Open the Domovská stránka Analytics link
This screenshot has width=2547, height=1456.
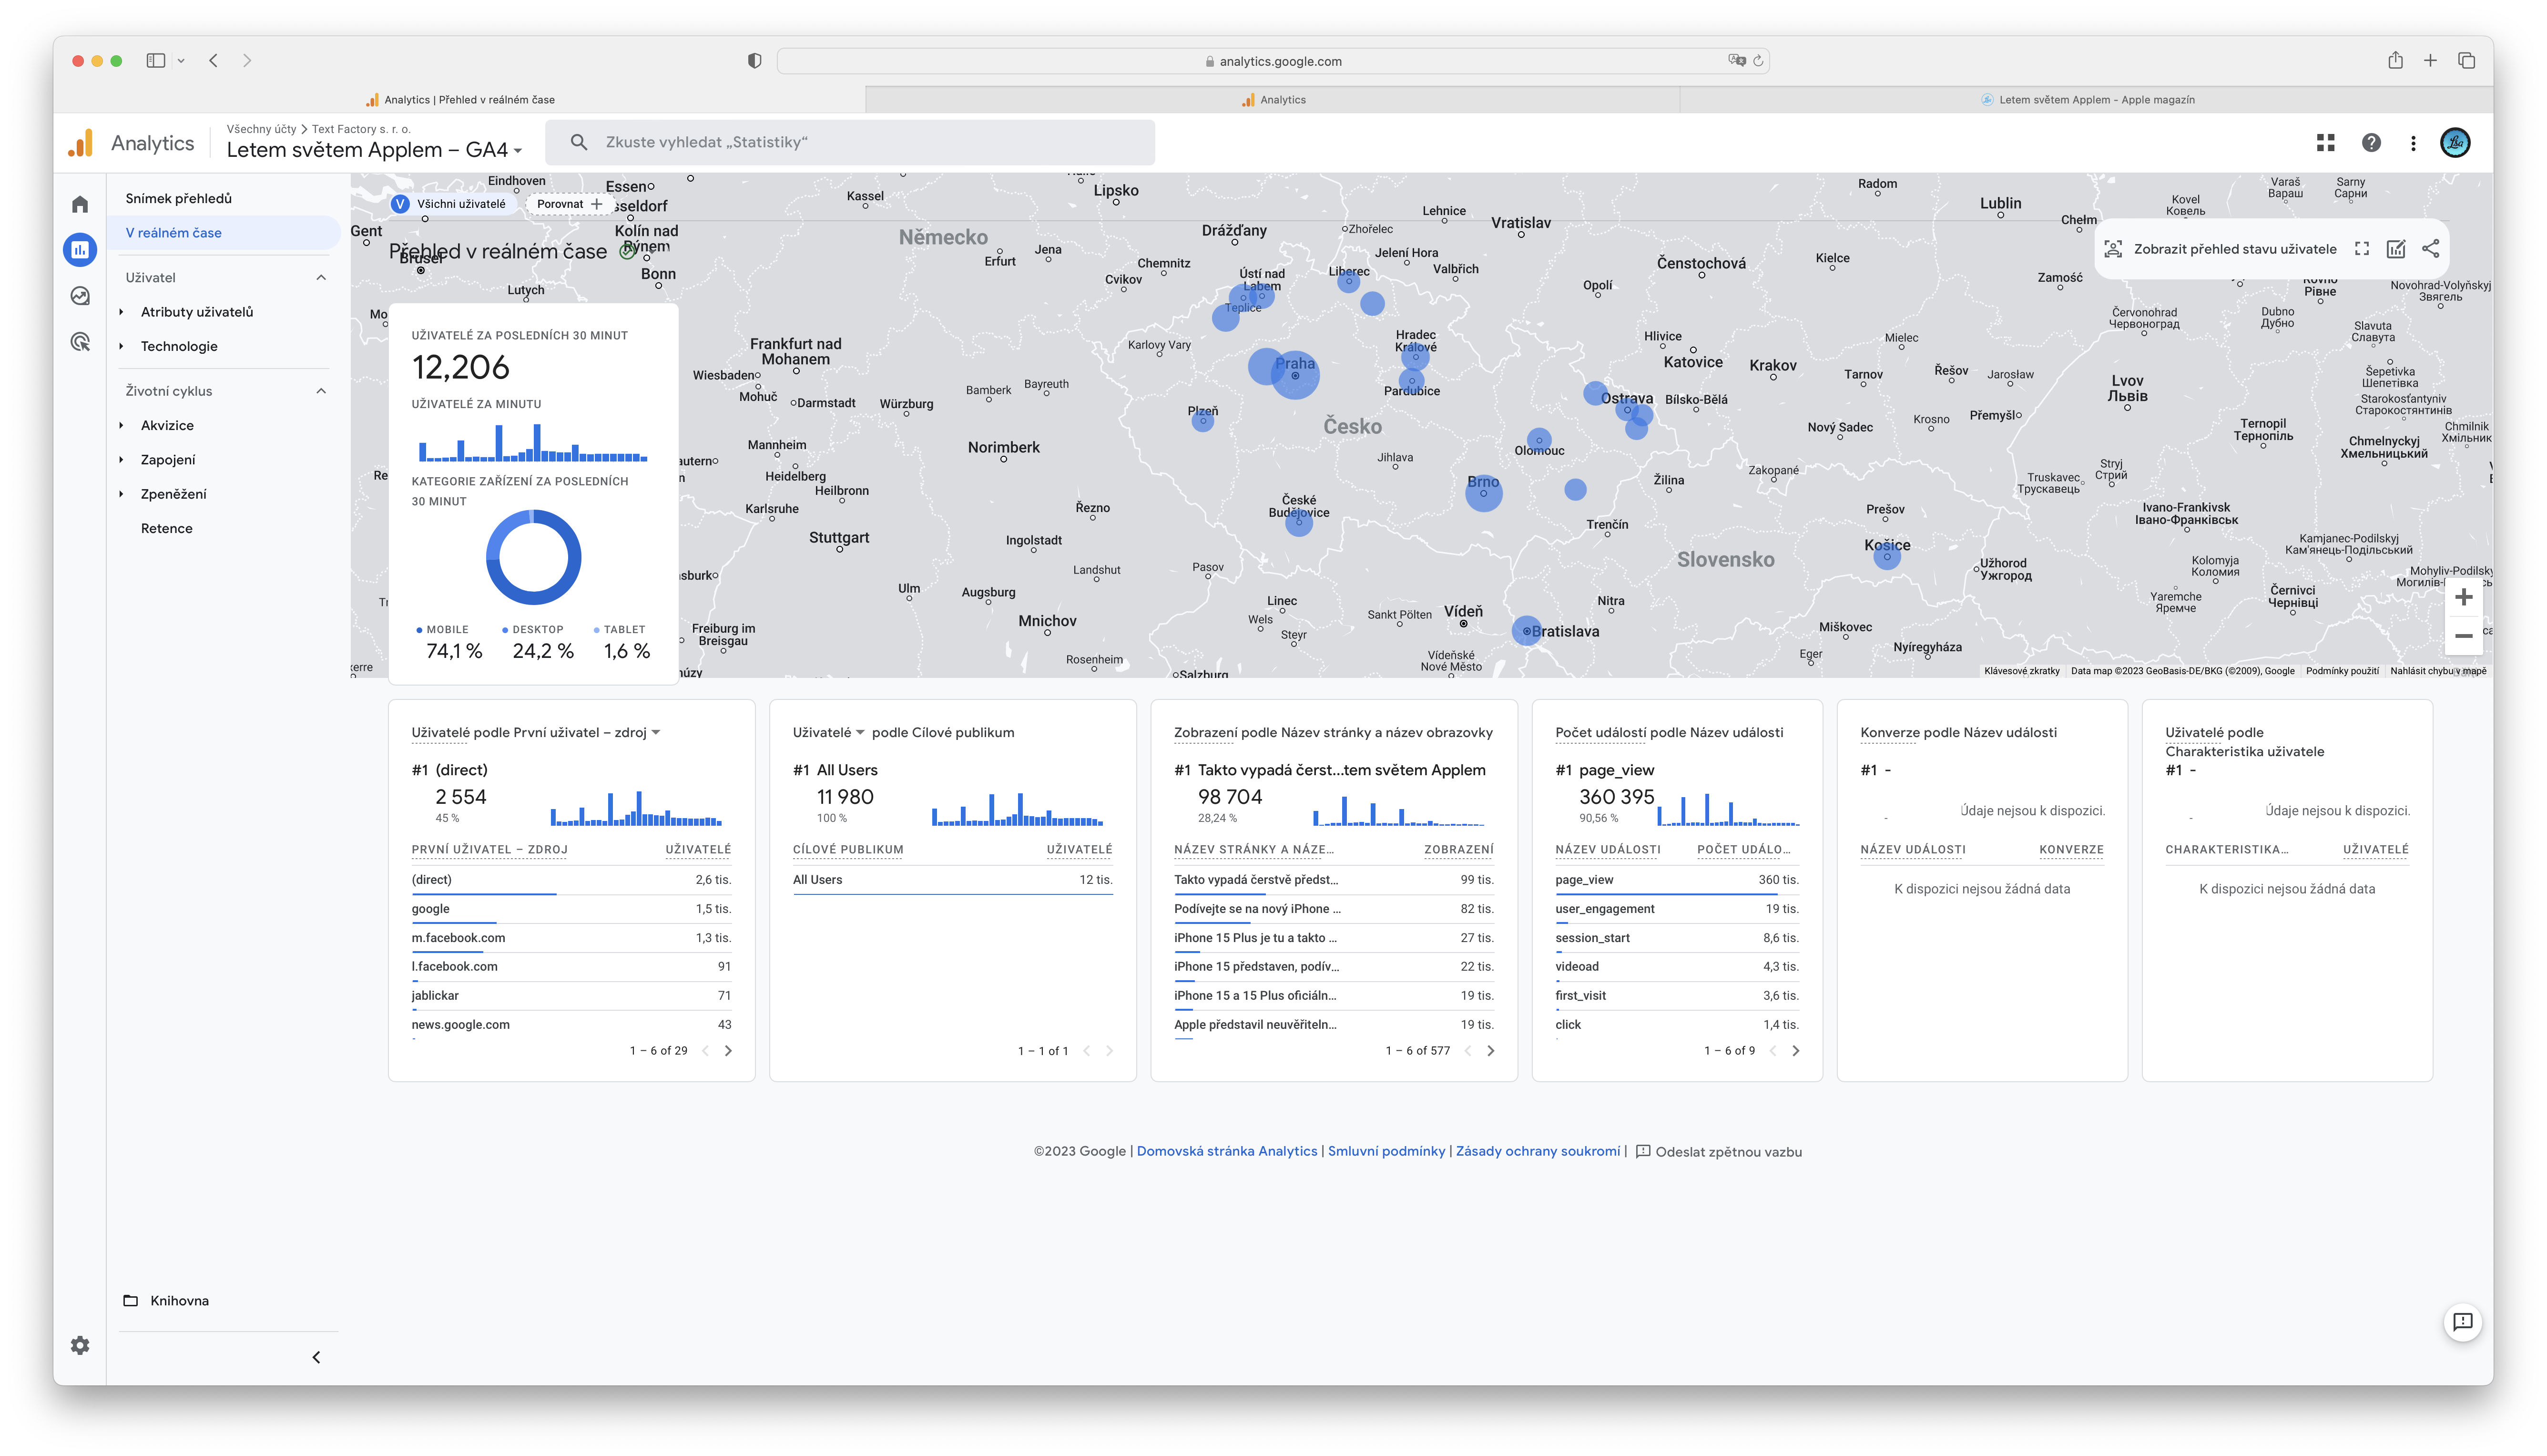(x=1228, y=1151)
